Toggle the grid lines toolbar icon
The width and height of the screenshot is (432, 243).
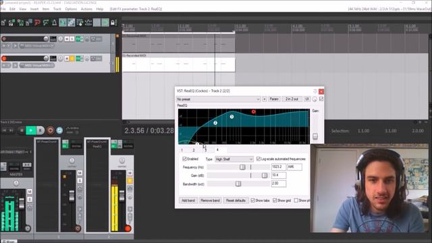97,22
